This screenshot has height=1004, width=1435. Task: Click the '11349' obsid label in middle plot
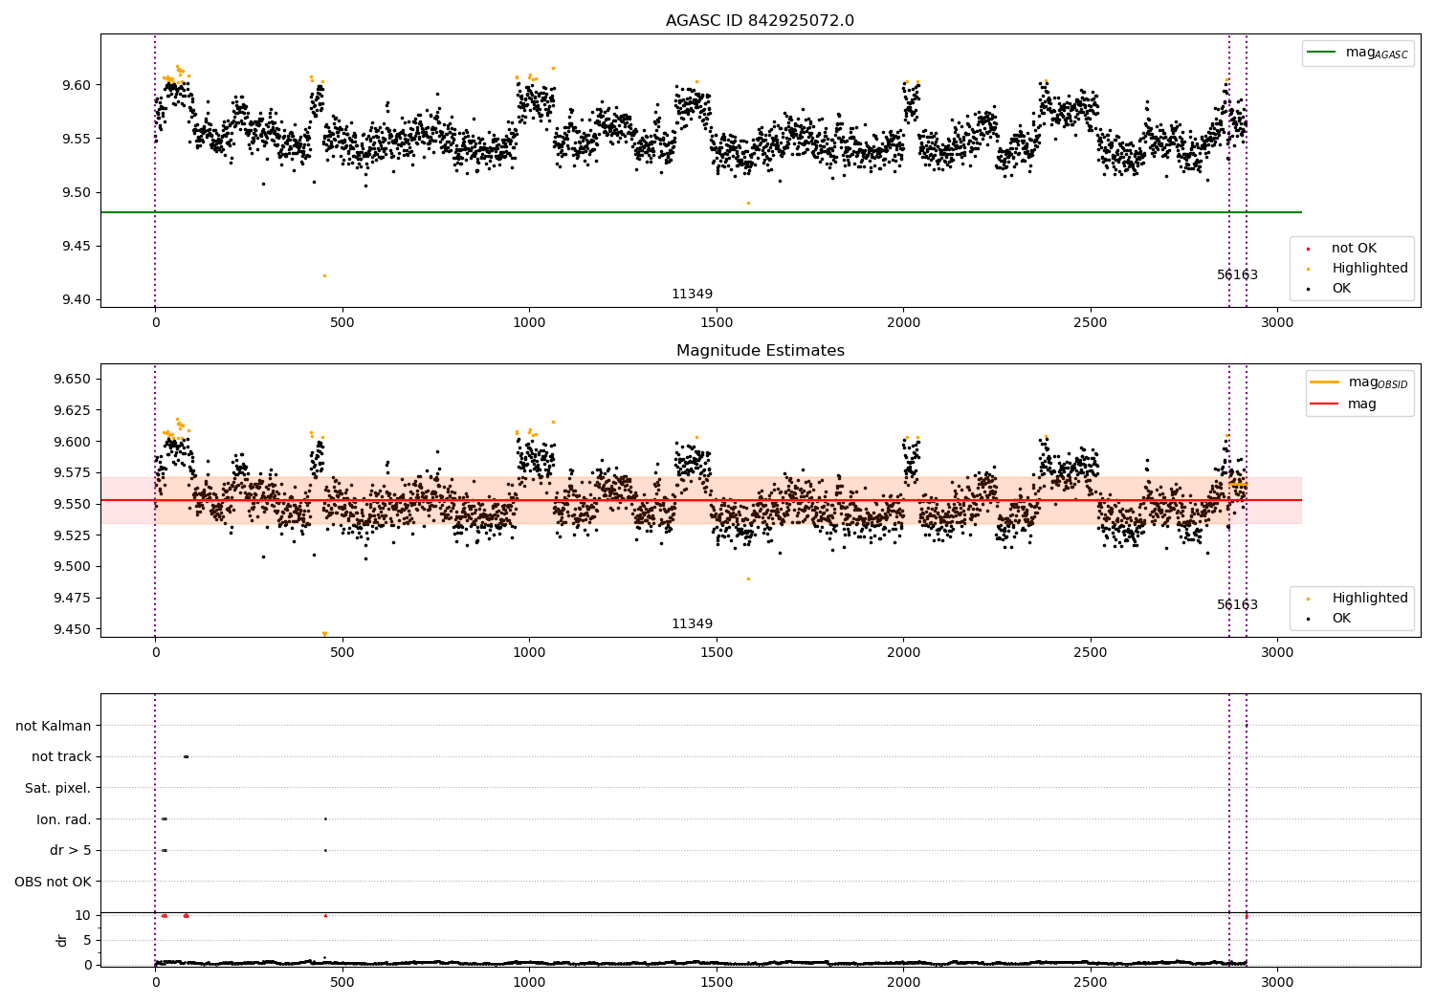(692, 624)
